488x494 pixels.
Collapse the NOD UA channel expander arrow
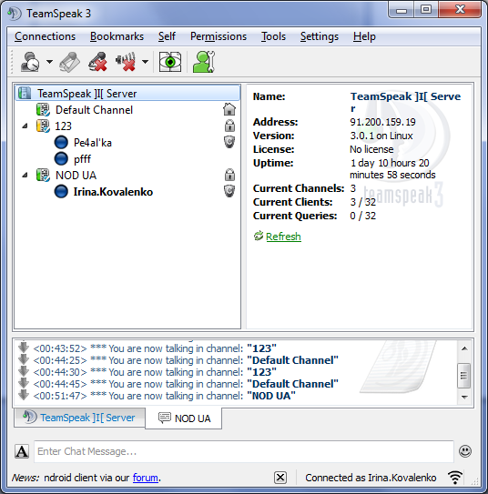tap(25, 176)
